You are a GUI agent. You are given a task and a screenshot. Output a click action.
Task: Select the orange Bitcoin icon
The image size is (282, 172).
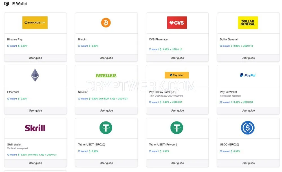click(x=106, y=23)
